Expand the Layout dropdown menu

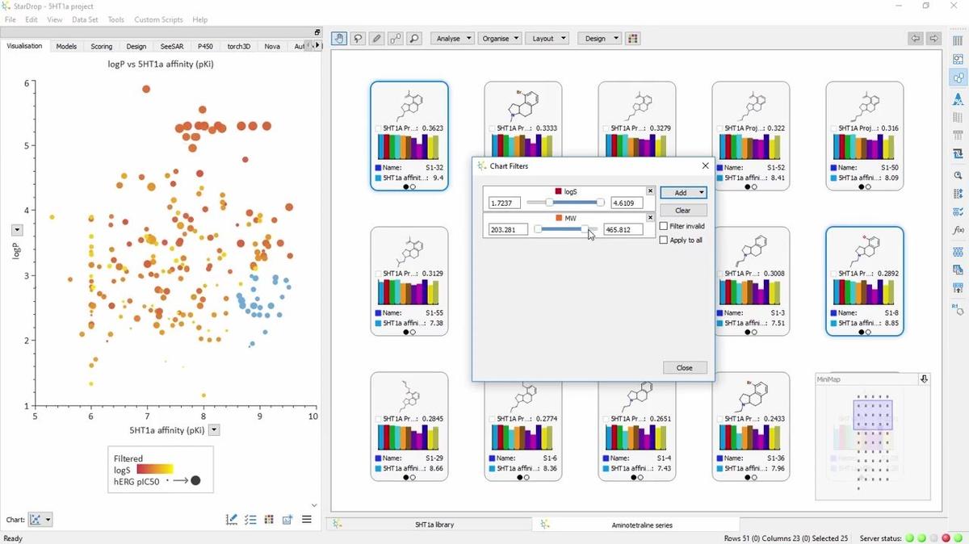[x=547, y=39]
